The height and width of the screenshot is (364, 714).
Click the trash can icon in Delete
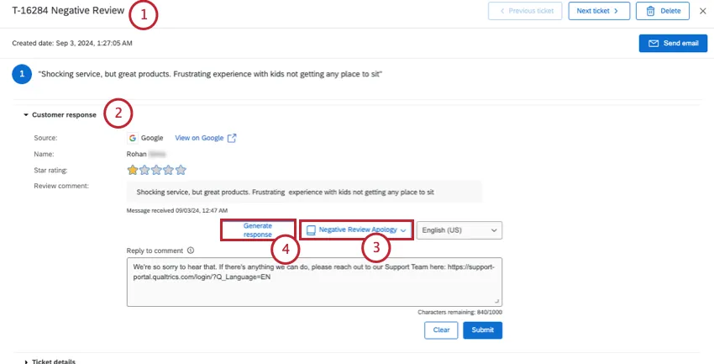tap(650, 11)
